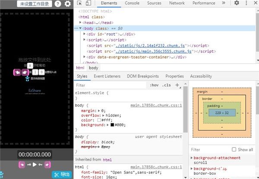259x179 pixels.
Task: Toggle the .cls class editor
Action: [x=166, y=85]
